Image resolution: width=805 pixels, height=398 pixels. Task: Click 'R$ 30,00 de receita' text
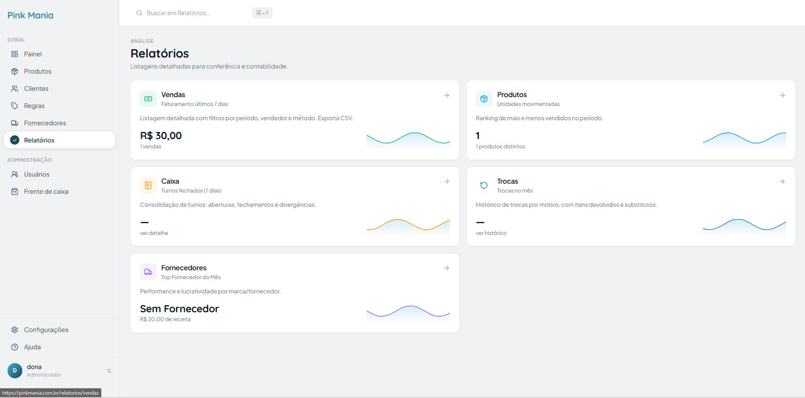click(x=165, y=319)
